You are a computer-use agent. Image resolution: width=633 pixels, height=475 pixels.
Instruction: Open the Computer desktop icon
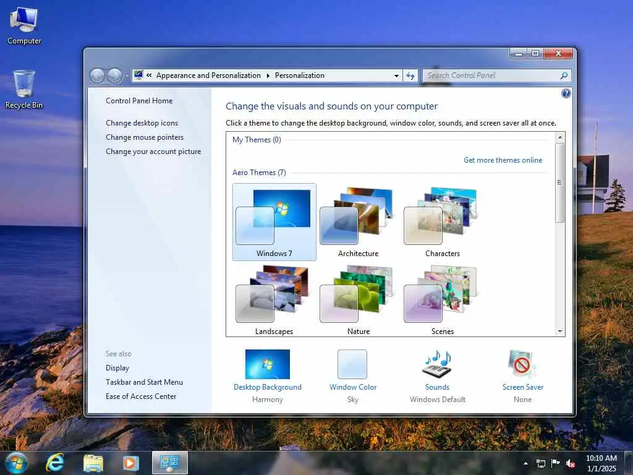(24, 25)
